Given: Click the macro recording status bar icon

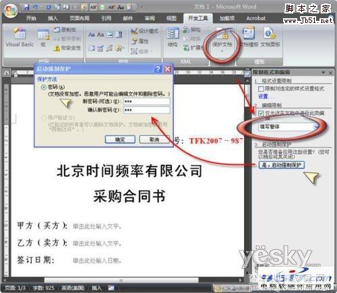Looking at the screenshot, I should click(x=111, y=288).
